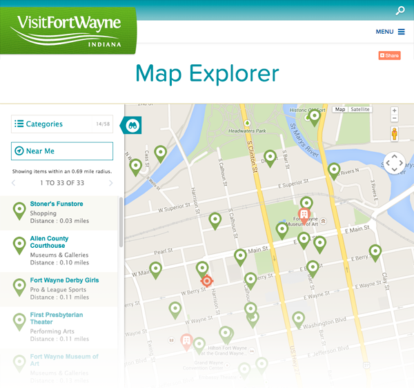
Task: Open Fort Wayne Museum of Art listing
Action: [x=59, y=368]
